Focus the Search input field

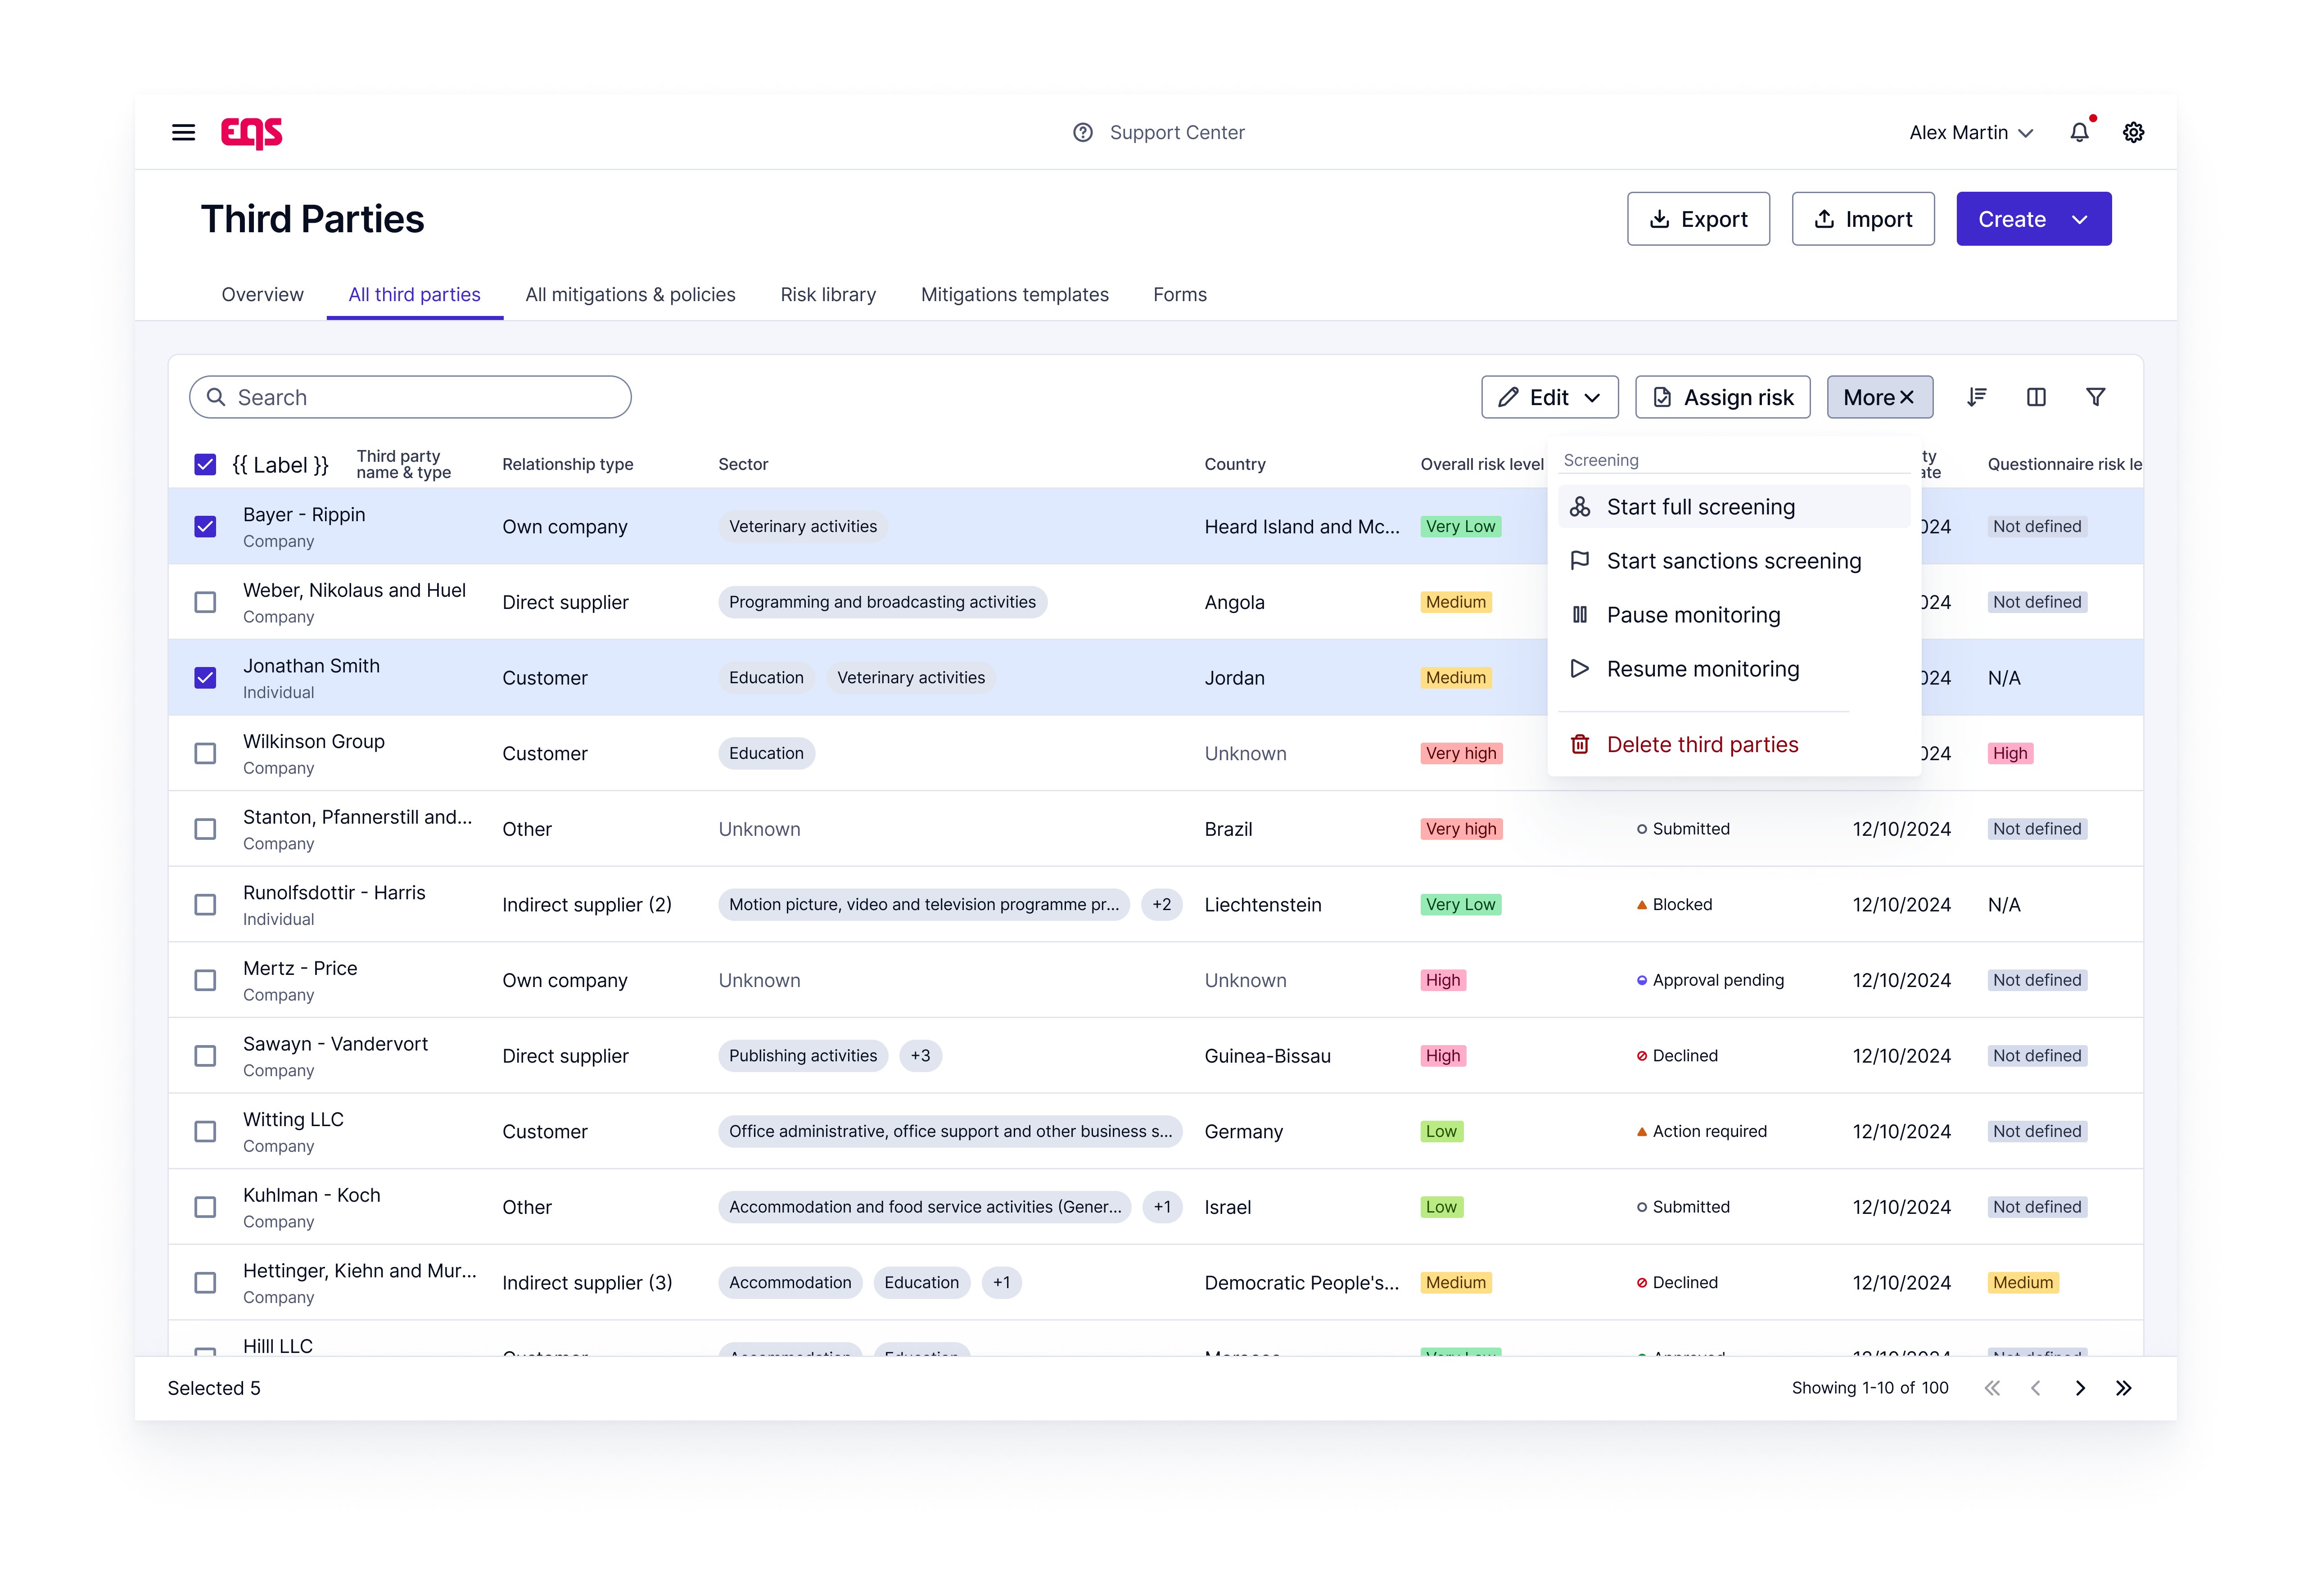tap(410, 397)
